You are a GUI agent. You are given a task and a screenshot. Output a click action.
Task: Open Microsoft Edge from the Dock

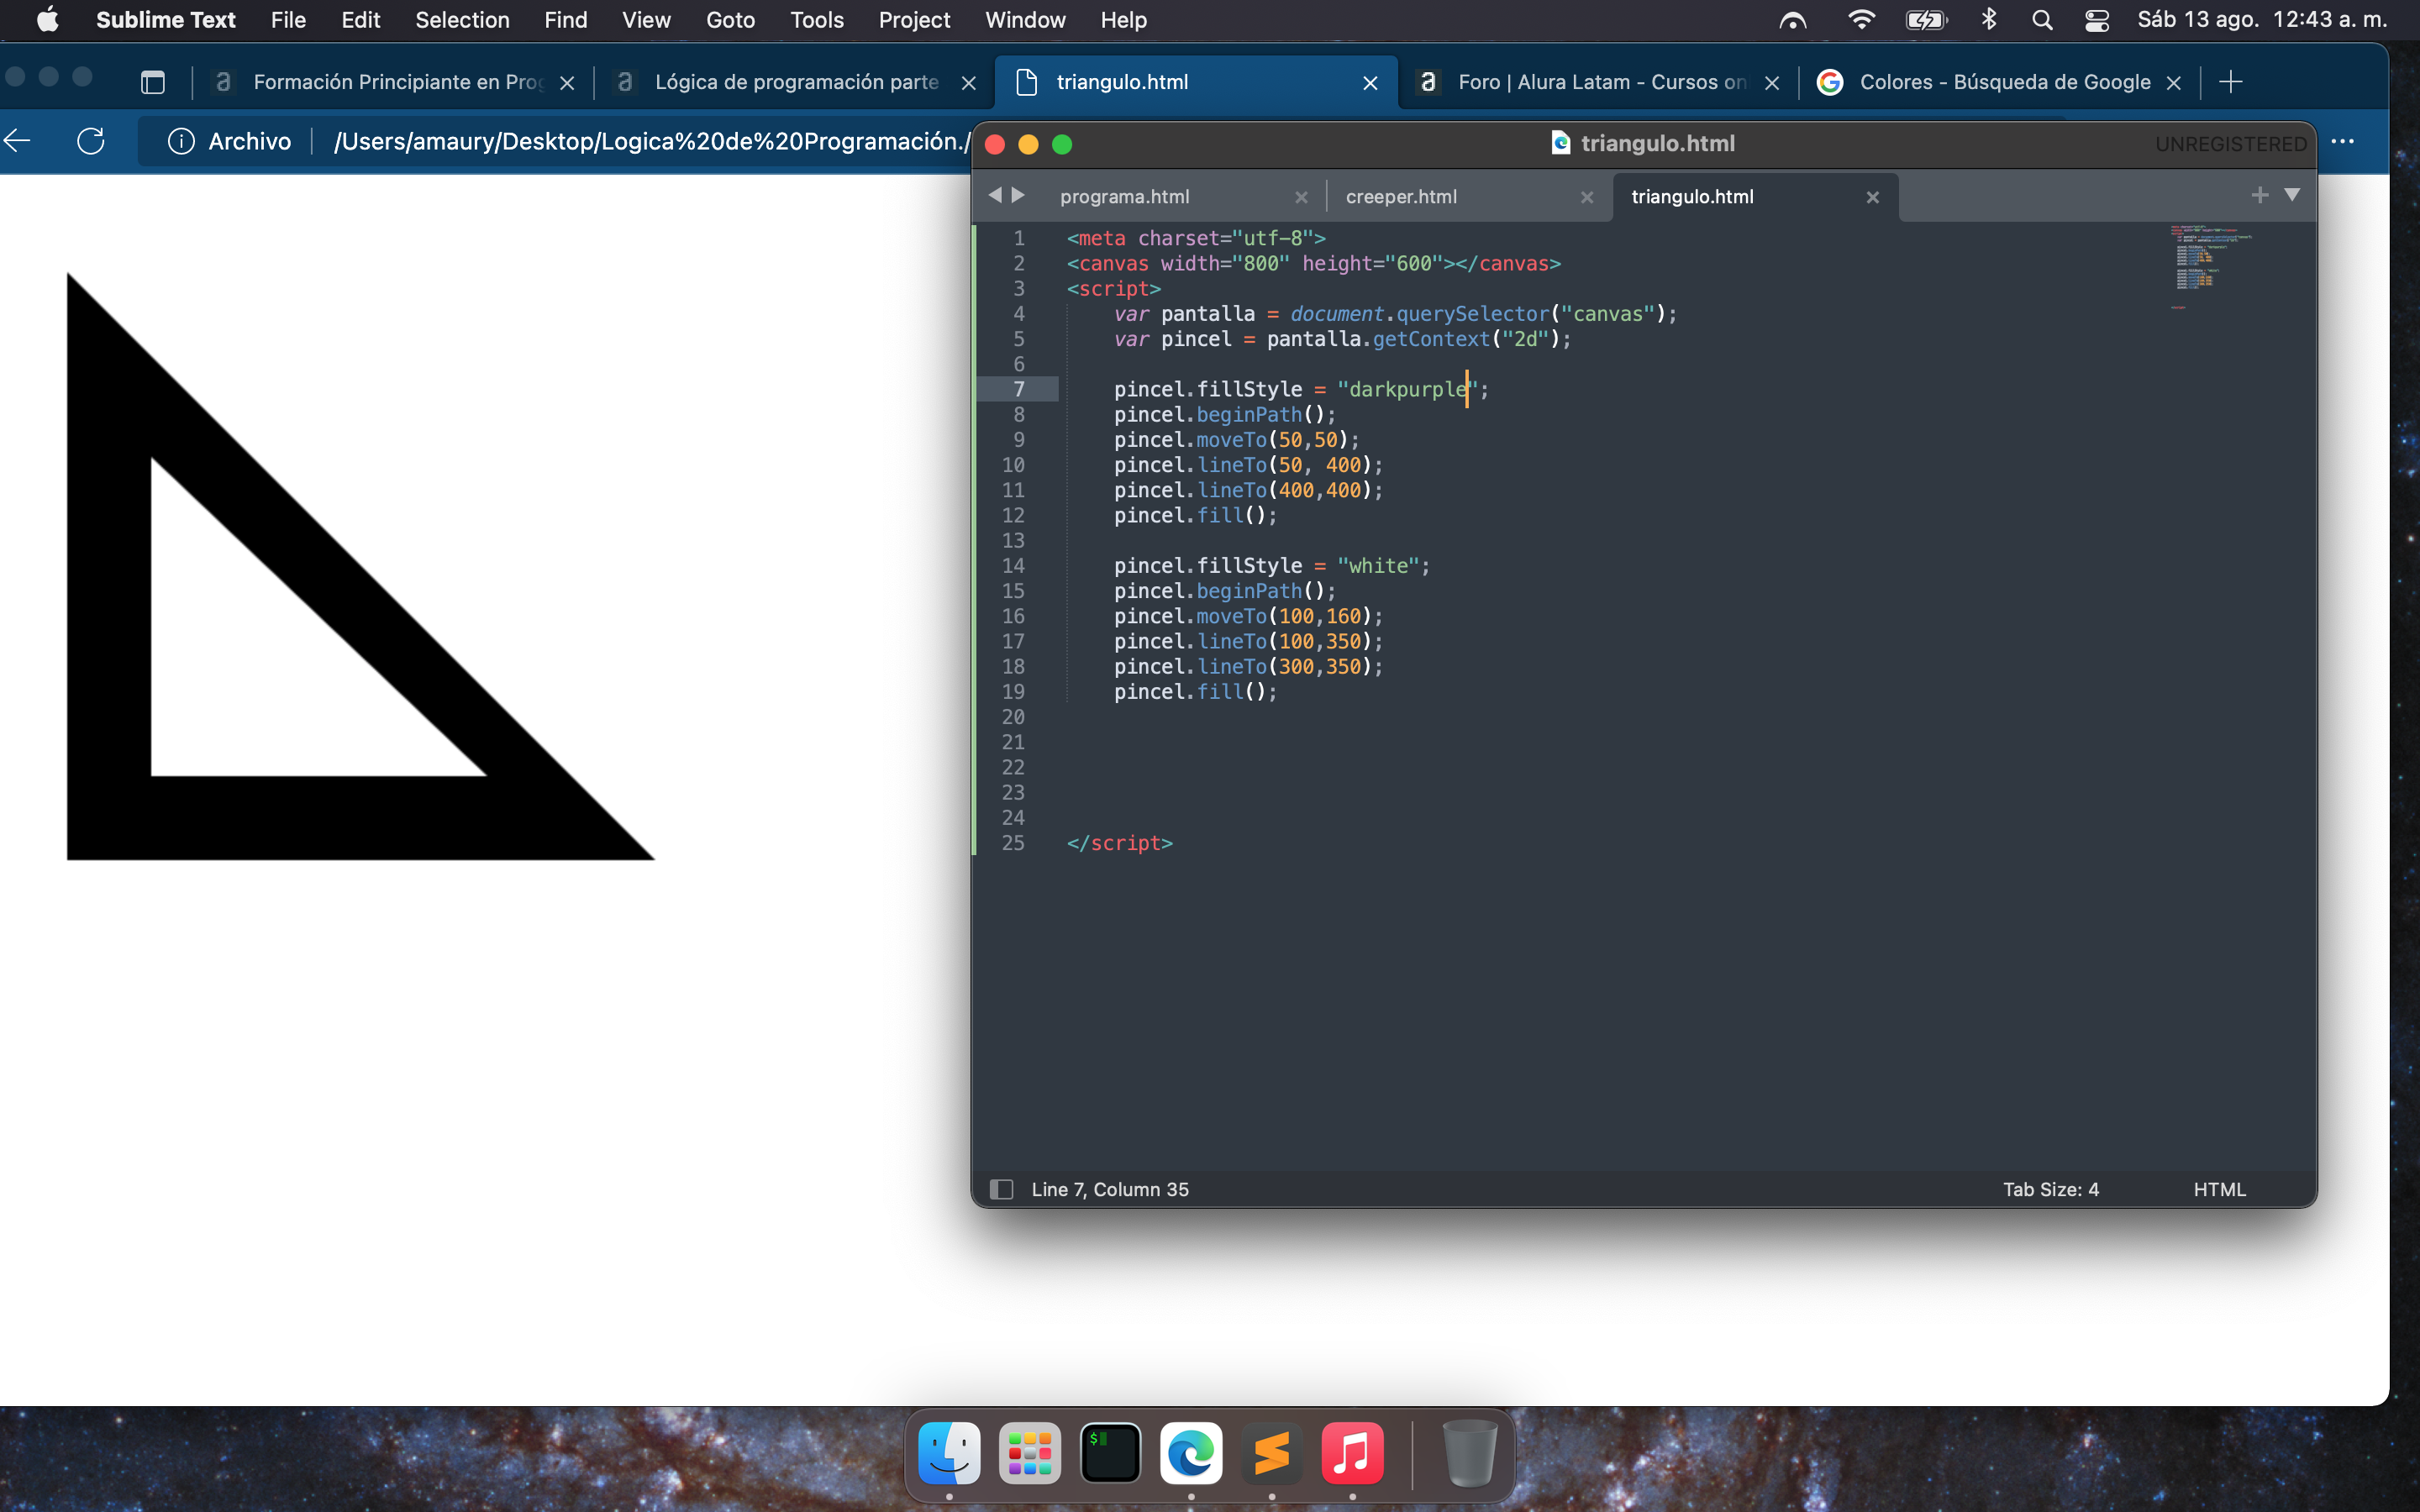(1191, 1452)
